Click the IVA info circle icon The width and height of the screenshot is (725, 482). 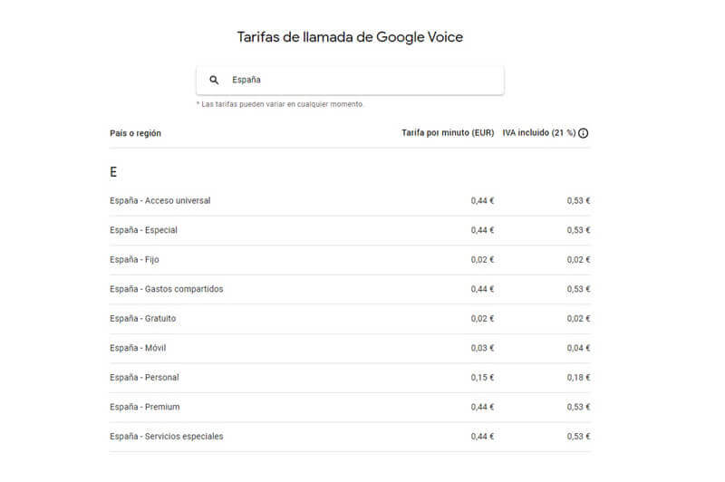(584, 133)
